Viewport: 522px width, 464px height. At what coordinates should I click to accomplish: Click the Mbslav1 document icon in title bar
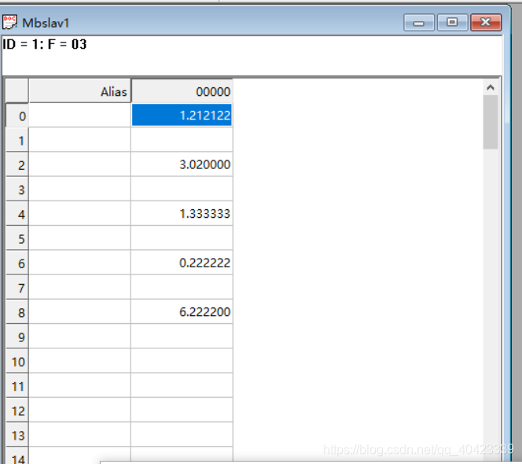tap(9, 22)
